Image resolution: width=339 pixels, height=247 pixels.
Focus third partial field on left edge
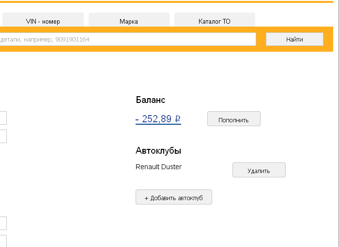pyautogui.click(x=3, y=223)
